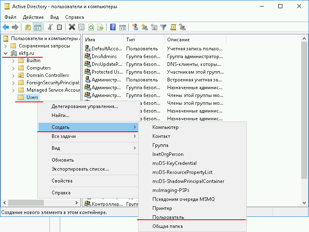Open Properties from the toolbar
309x232 pixels.
pyautogui.click(x=82, y=27)
